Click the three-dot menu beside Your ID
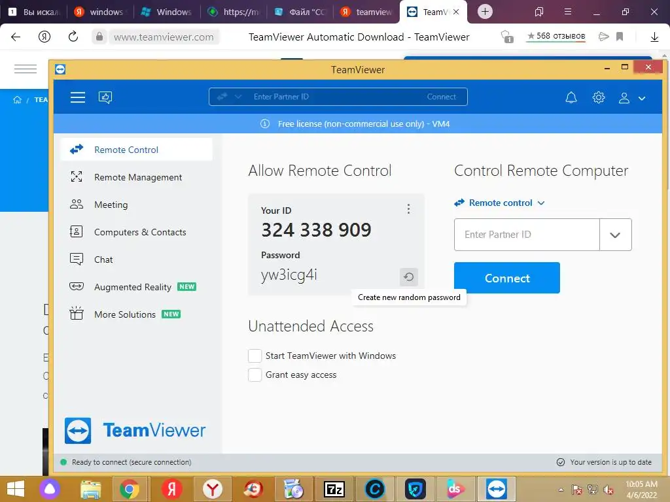 [x=408, y=209]
